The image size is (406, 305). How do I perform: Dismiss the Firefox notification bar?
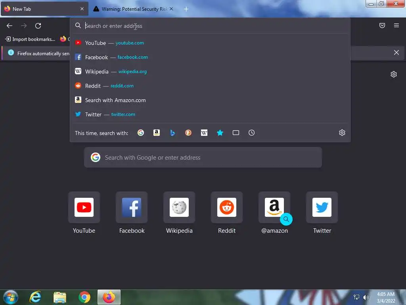396,53
